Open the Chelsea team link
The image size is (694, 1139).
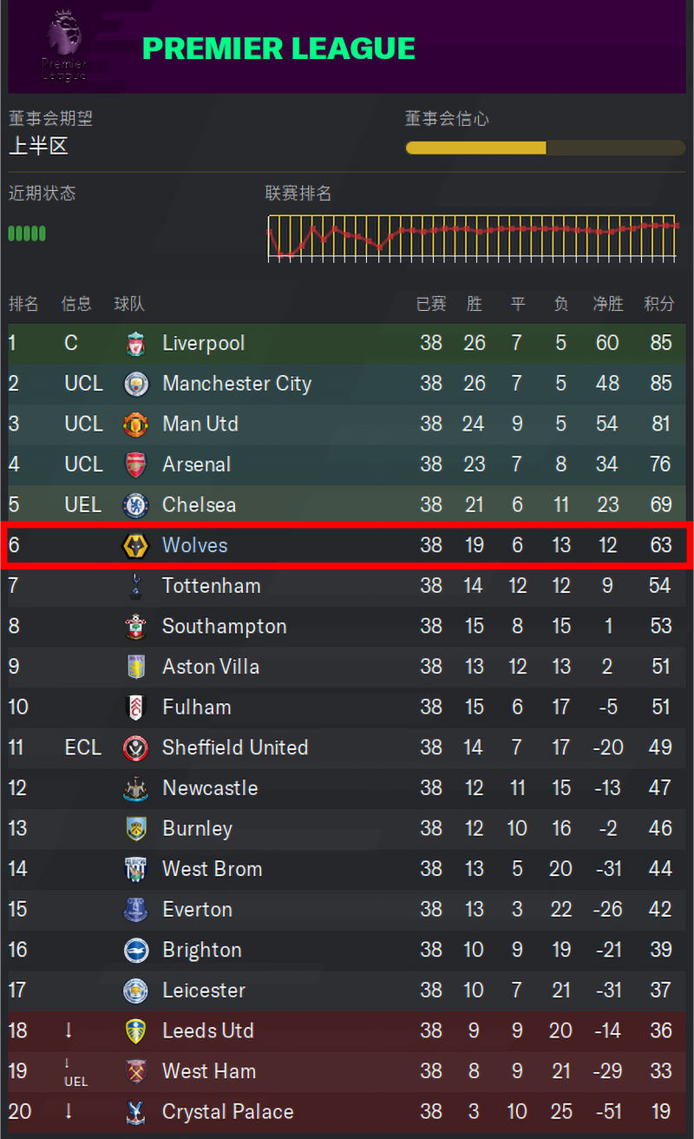(199, 504)
